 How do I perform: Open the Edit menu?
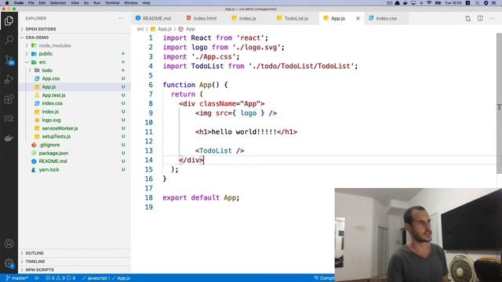click(42, 3)
